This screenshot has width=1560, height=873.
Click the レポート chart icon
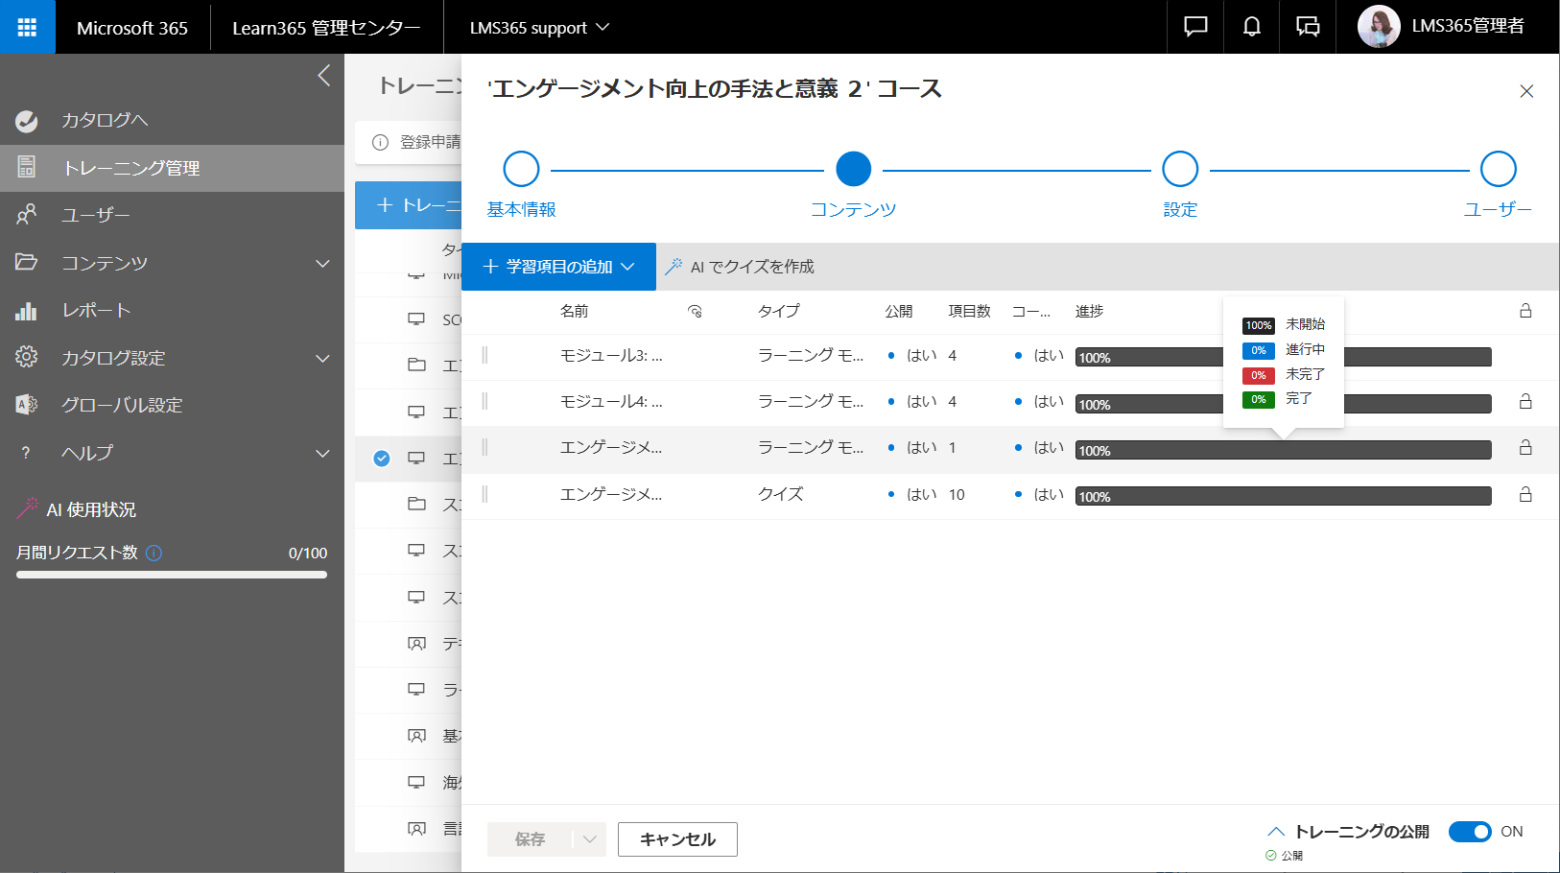[x=27, y=311]
